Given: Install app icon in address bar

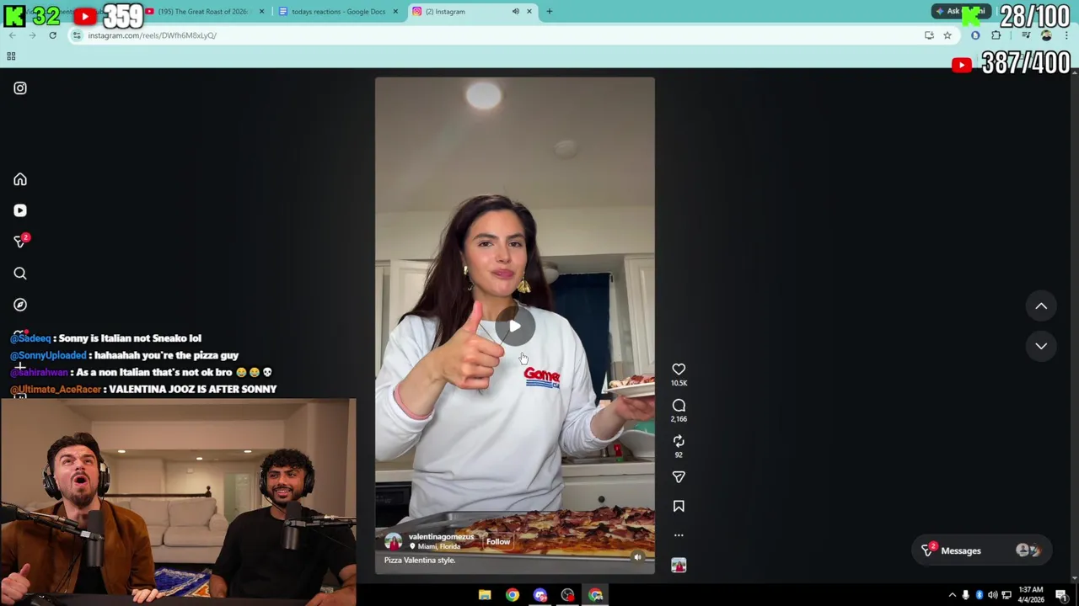Looking at the screenshot, I should coord(929,35).
